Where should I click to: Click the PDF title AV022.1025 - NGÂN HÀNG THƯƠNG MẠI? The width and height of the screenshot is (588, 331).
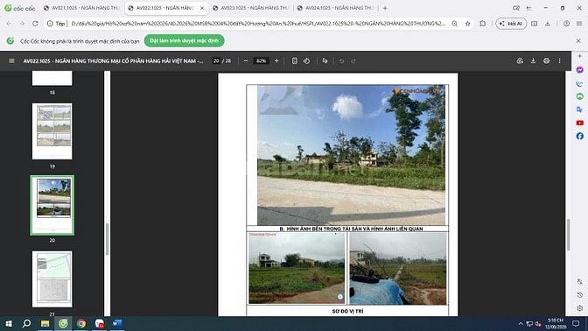coord(113,60)
